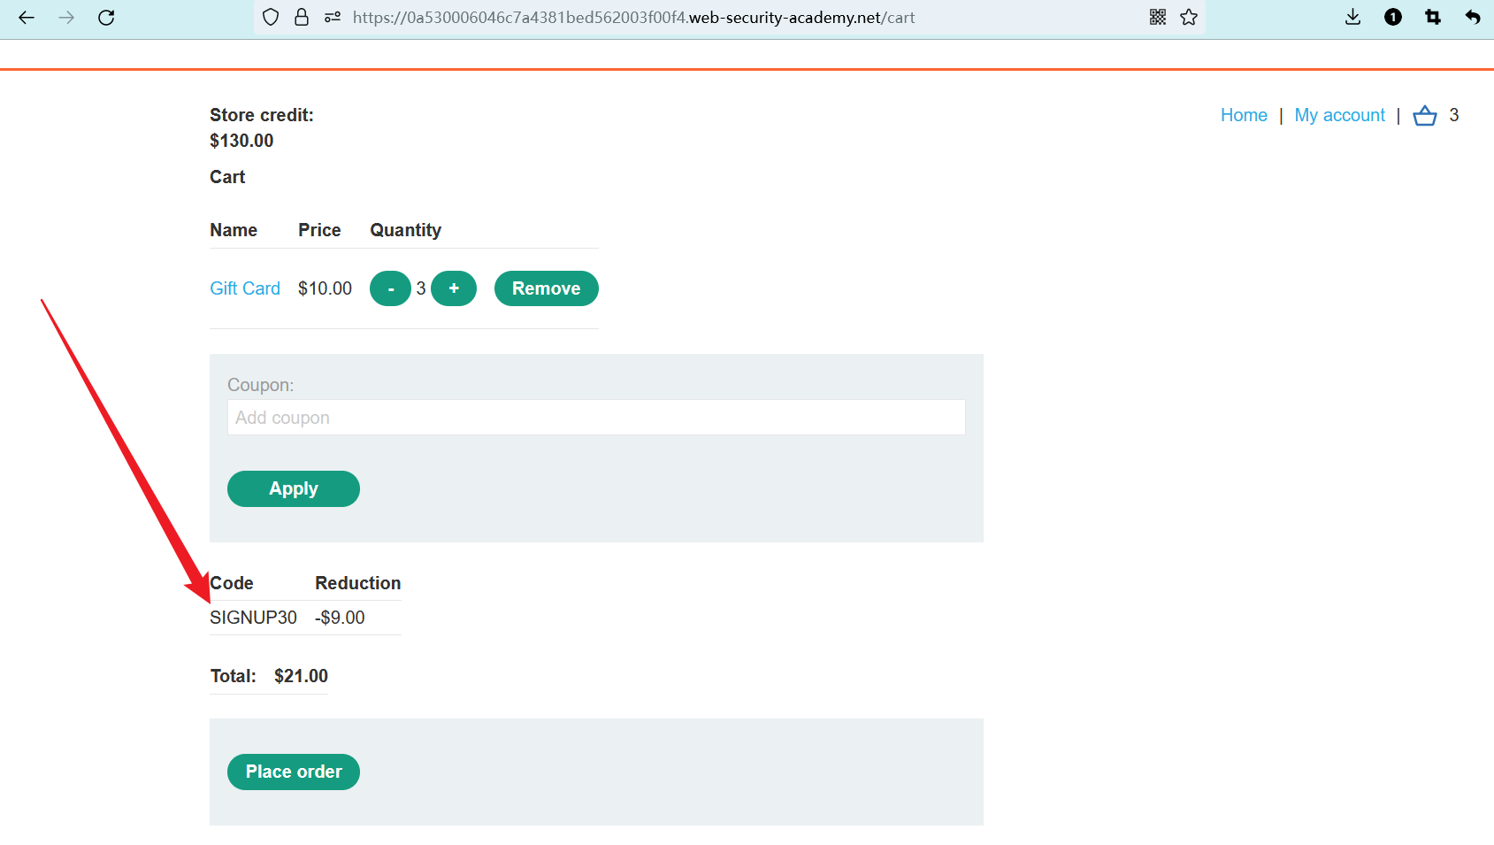Click the Code column header

[232, 583]
